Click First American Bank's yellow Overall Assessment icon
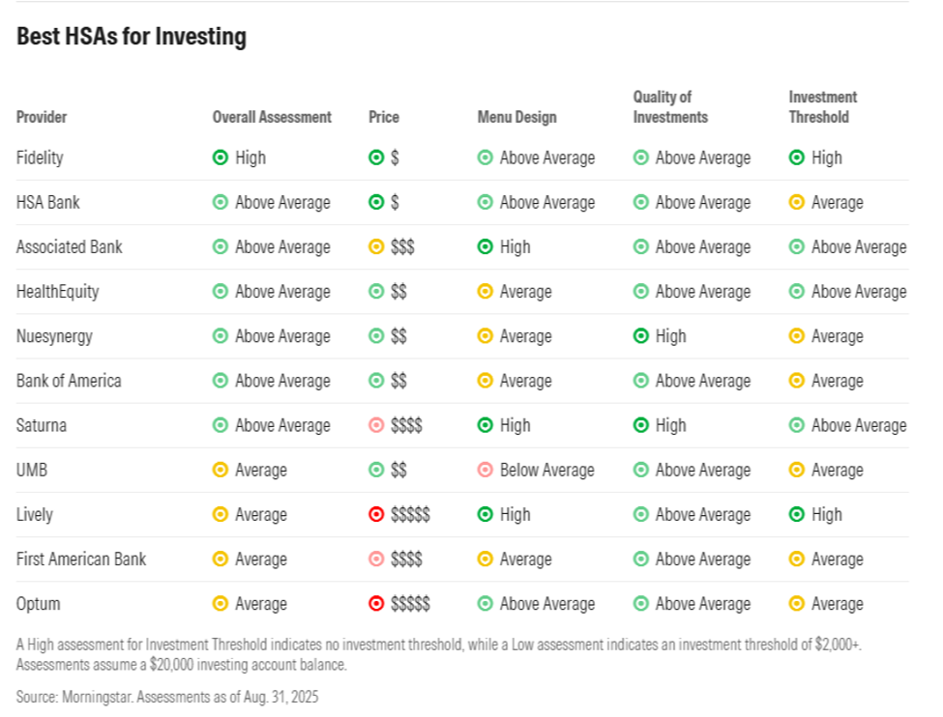 pos(221,559)
